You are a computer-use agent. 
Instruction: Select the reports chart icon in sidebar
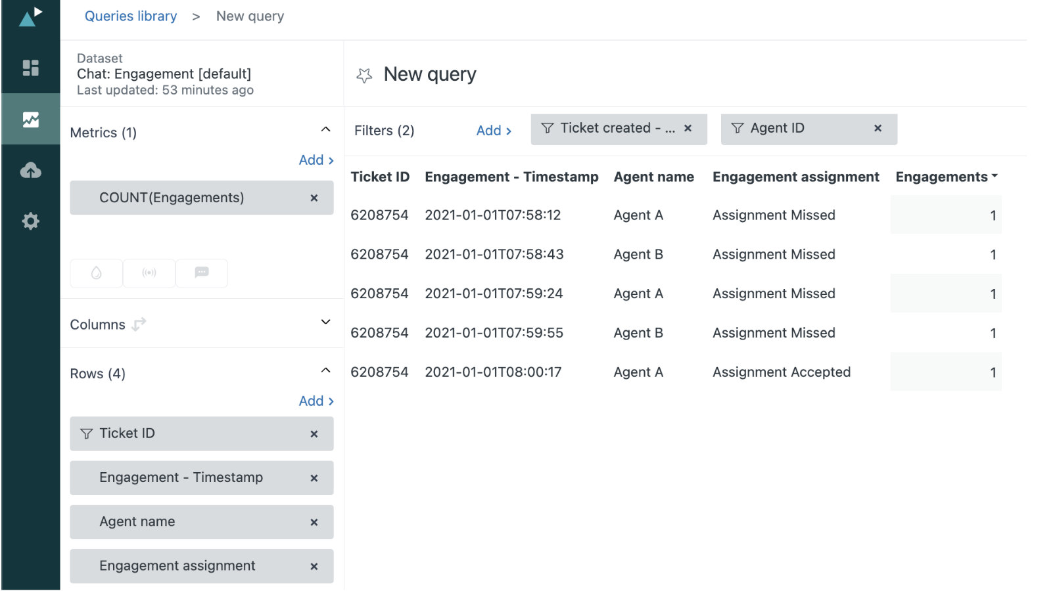[30, 120]
